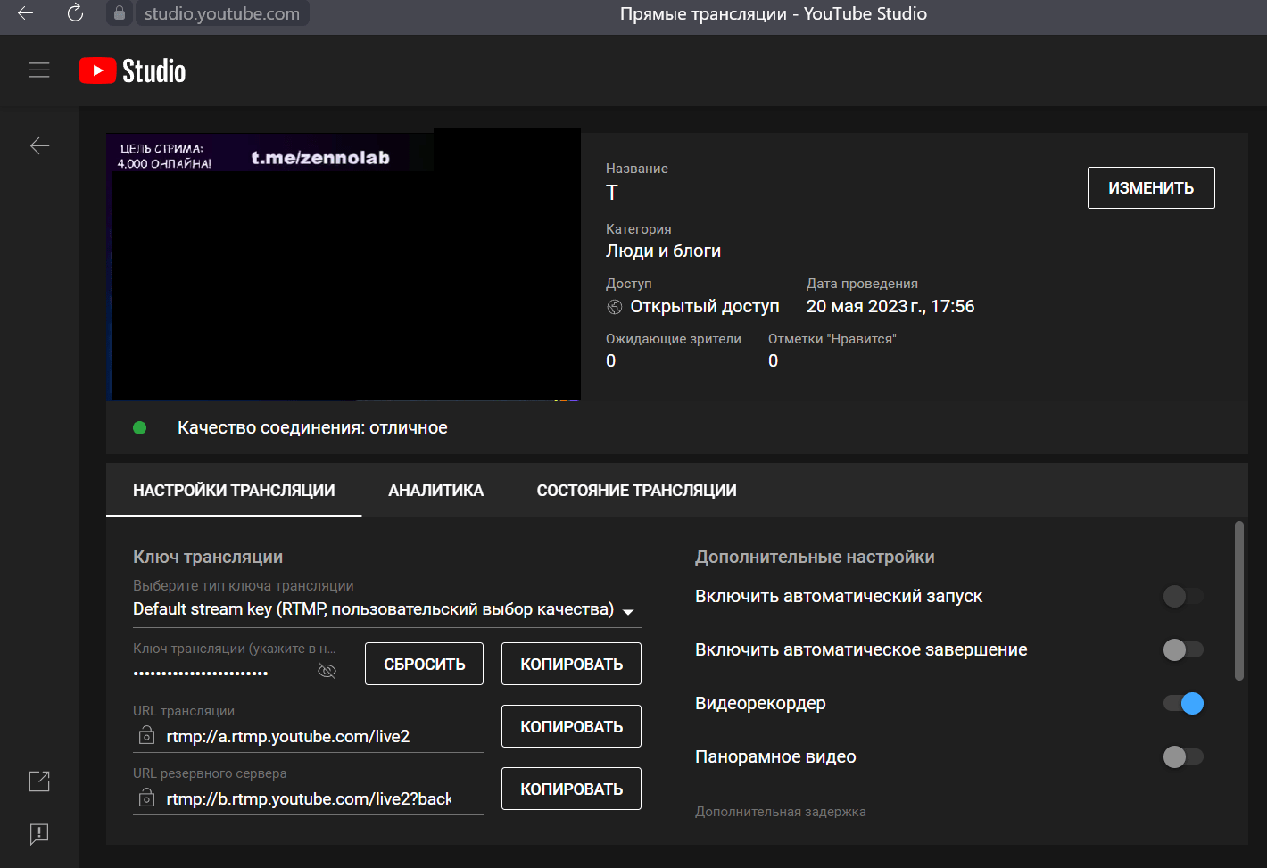Reveal stream key with eye icon
This screenshot has width=1267, height=868.
pos(327,671)
